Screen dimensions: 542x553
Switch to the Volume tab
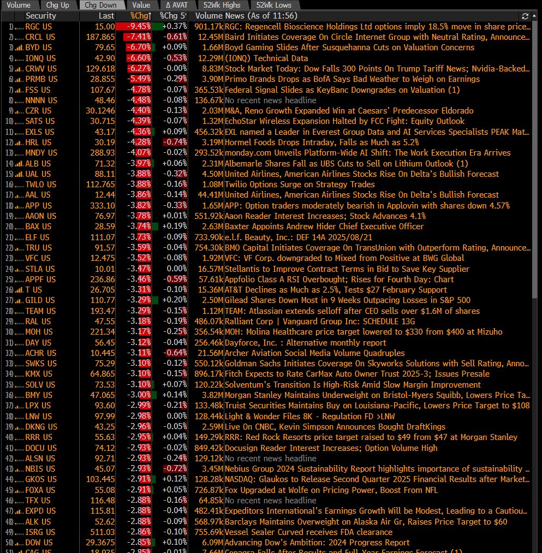(19, 5)
